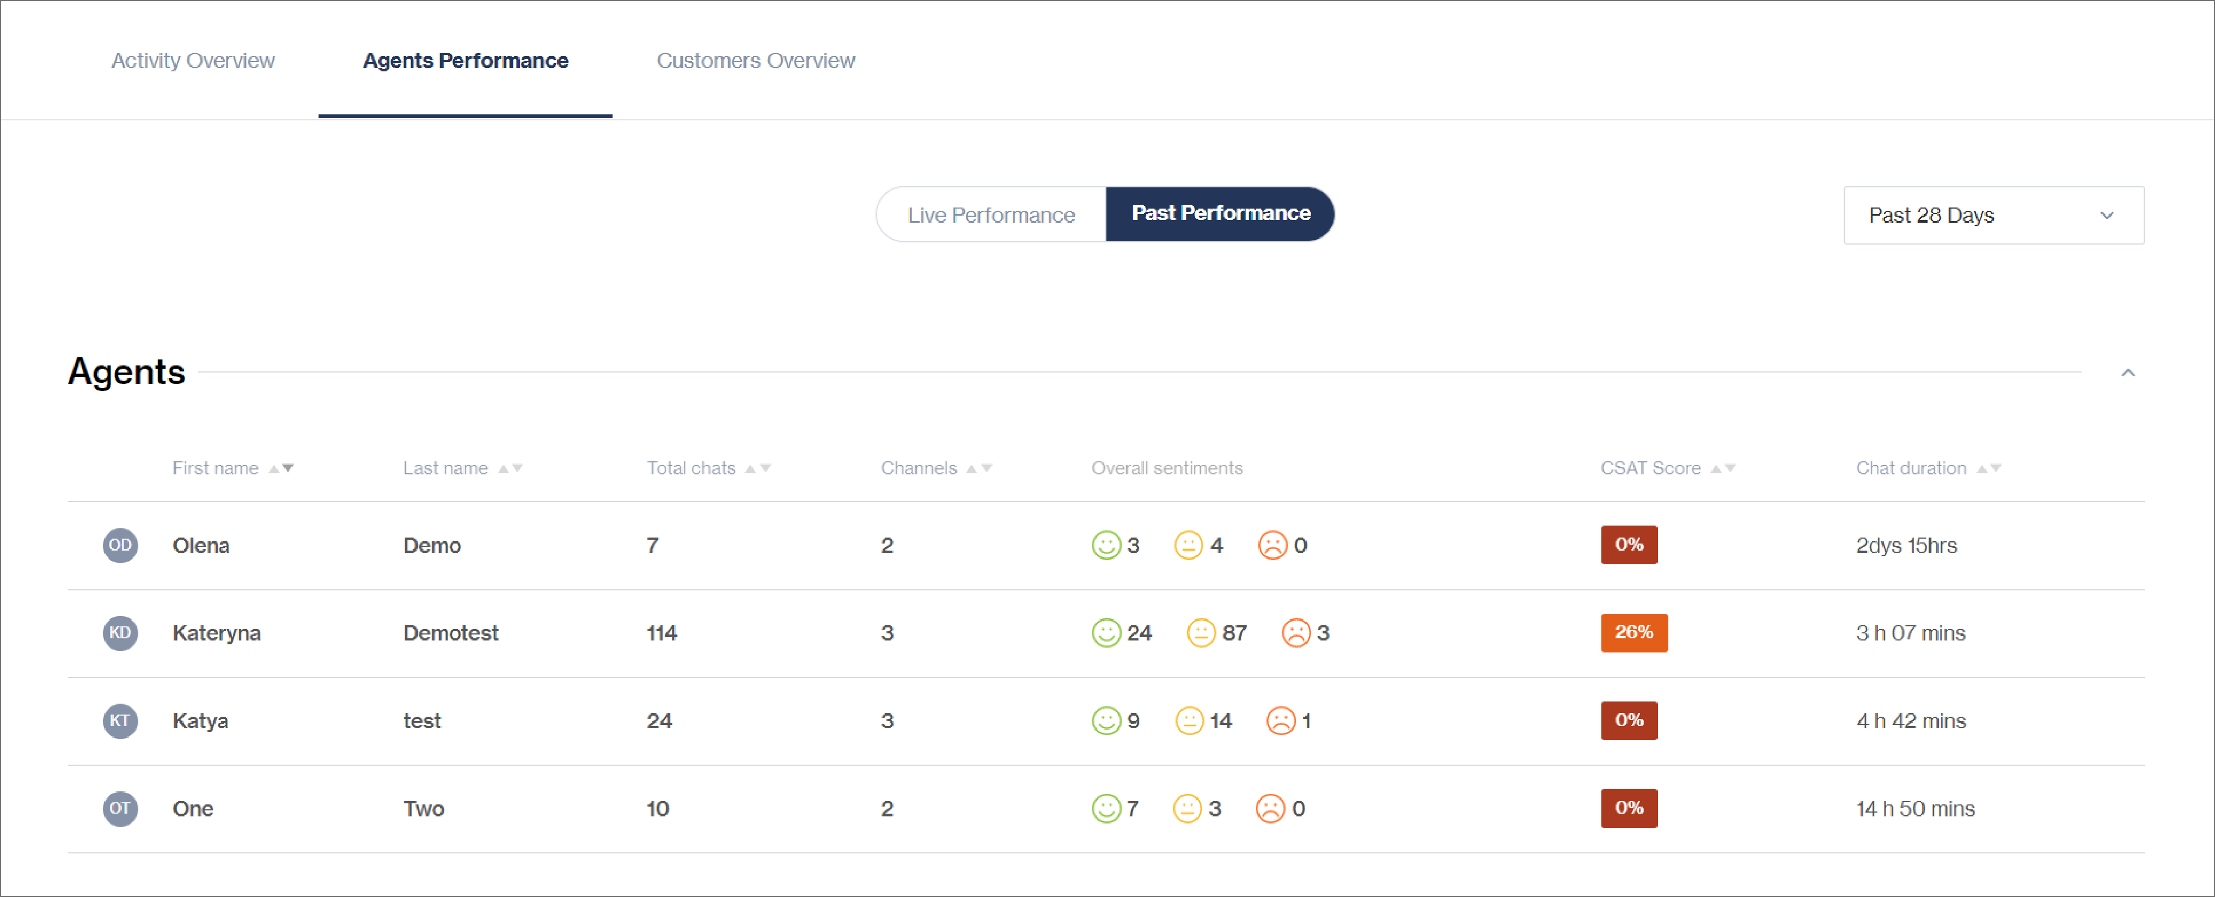The image size is (2215, 897).
Task: Open the Activity Overview tab
Action: [x=193, y=60]
